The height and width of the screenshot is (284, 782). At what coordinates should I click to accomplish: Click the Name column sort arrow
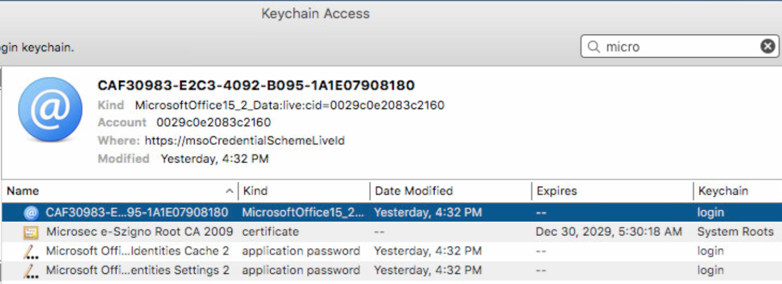[x=229, y=191]
